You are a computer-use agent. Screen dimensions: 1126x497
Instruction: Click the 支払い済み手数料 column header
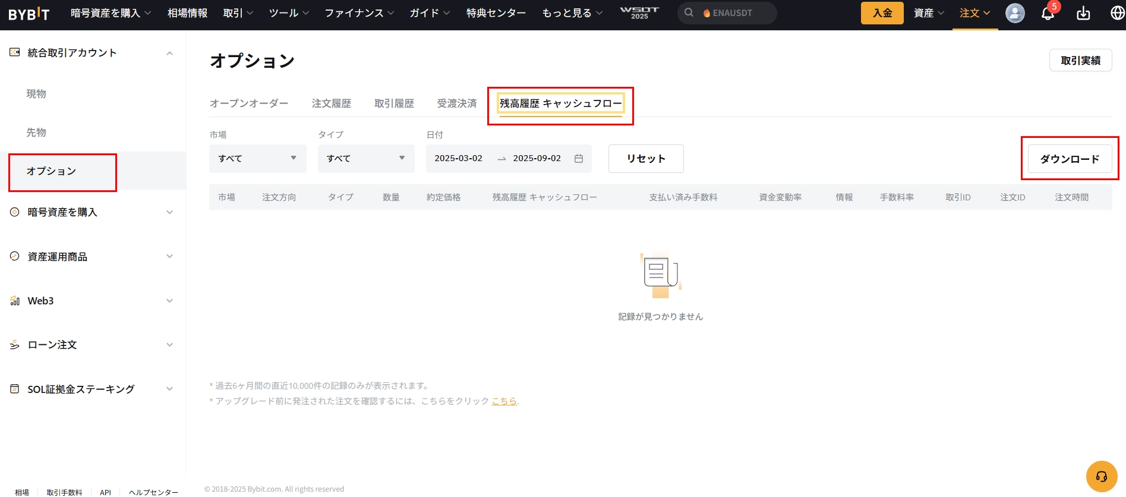pyautogui.click(x=683, y=197)
